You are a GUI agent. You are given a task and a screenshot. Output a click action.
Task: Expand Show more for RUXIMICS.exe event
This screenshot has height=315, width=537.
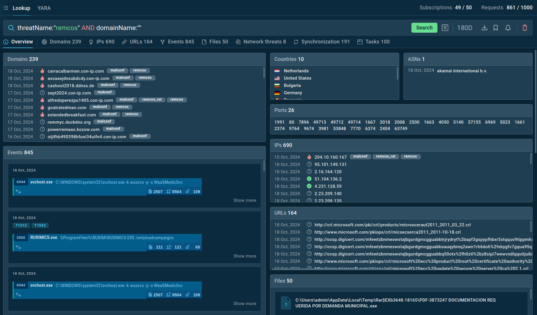tap(245, 256)
